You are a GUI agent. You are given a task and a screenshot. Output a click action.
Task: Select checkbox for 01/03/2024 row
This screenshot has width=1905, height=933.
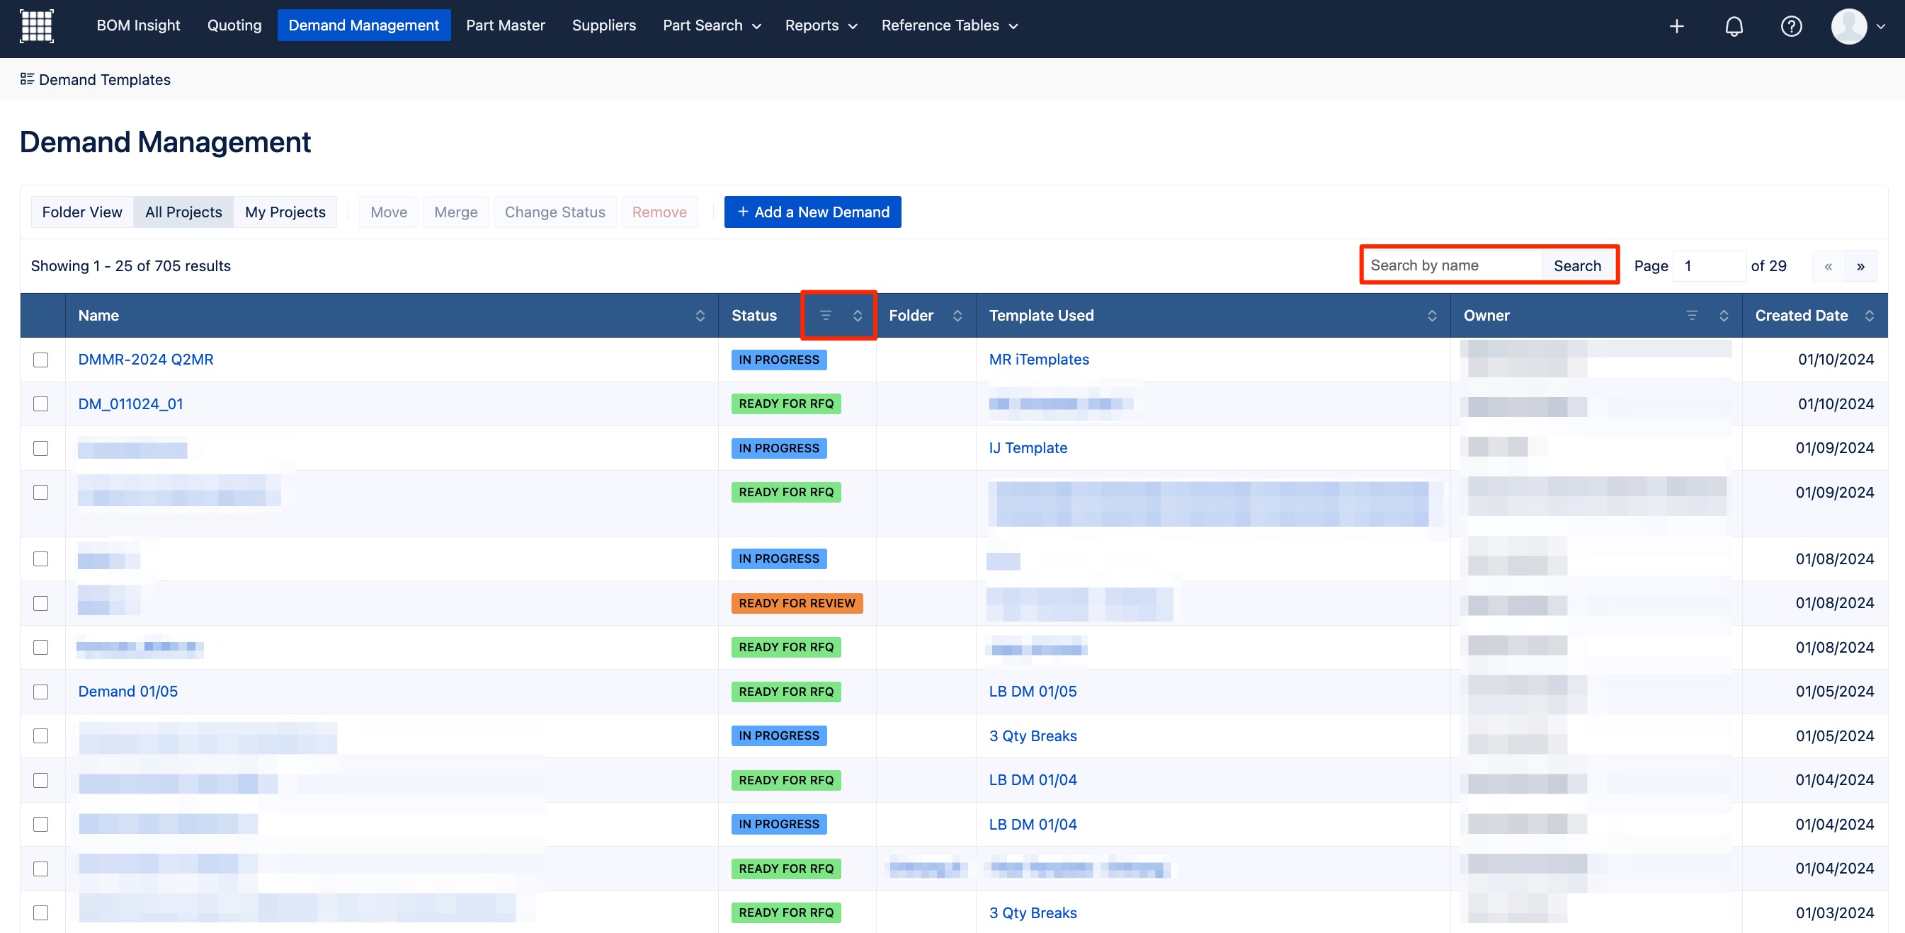click(40, 913)
